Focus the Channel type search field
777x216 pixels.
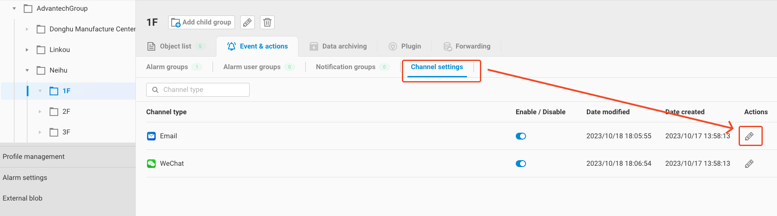click(x=203, y=90)
